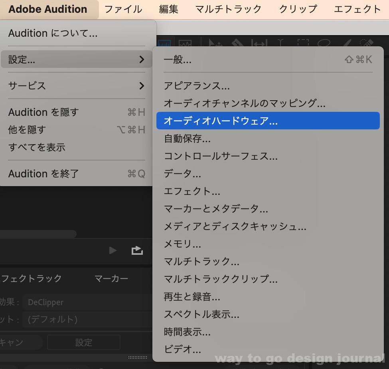
Task: Select the waveform editor view icon
Action: (164, 44)
